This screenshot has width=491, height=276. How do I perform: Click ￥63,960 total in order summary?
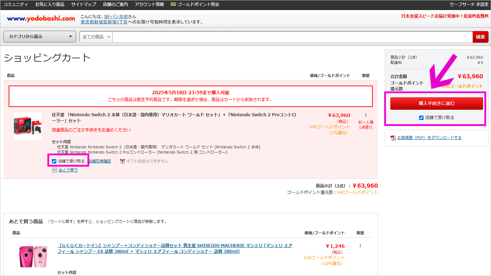[x=470, y=76]
